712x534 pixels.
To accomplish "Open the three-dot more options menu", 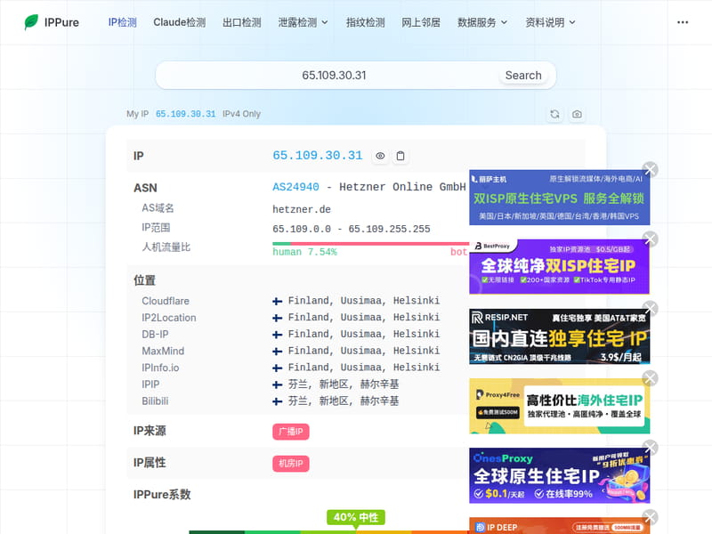I will click(x=683, y=22).
